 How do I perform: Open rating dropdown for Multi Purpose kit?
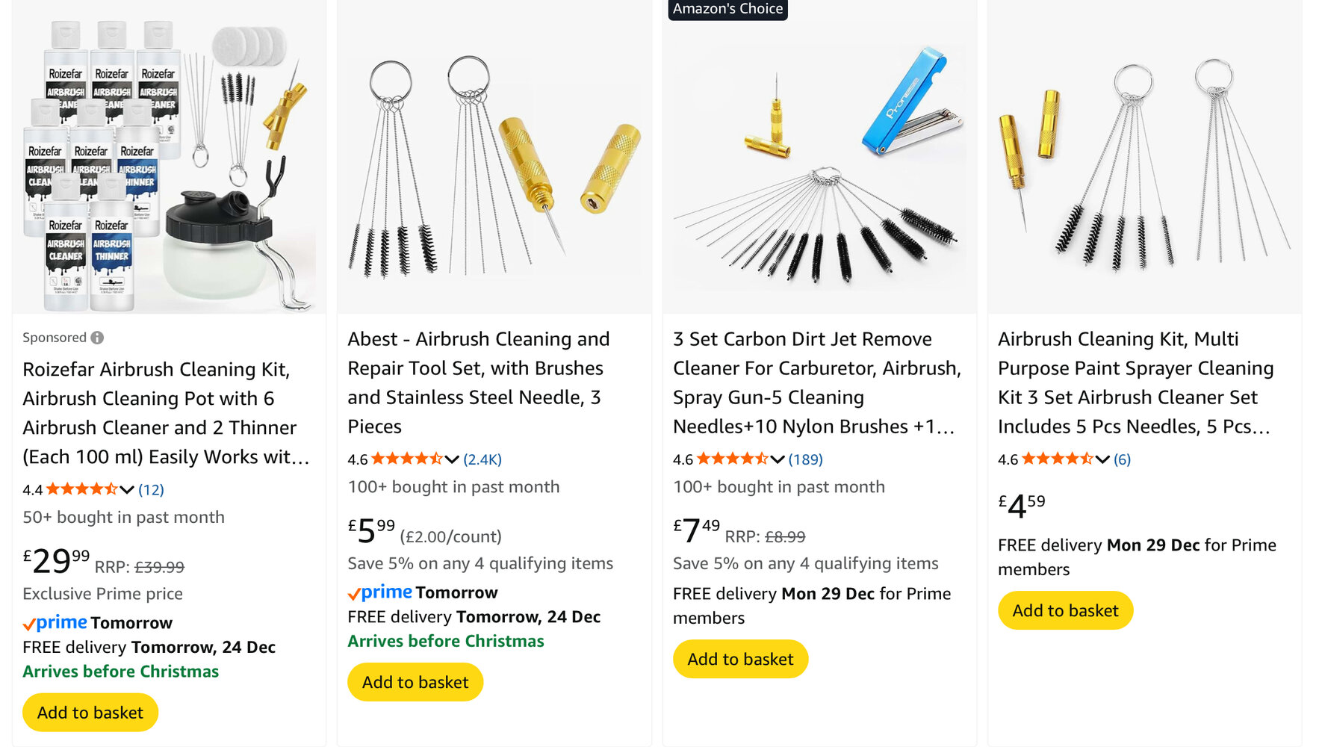pos(1102,459)
